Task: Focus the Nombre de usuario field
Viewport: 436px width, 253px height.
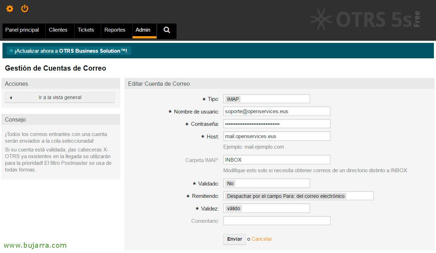Action: [x=277, y=111]
